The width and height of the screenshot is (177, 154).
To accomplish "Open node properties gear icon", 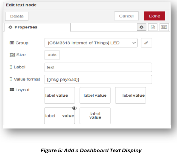I will pyautogui.click(x=141, y=27).
